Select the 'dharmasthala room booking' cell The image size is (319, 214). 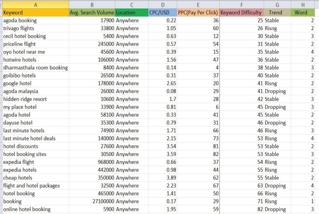(x=35, y=68)
